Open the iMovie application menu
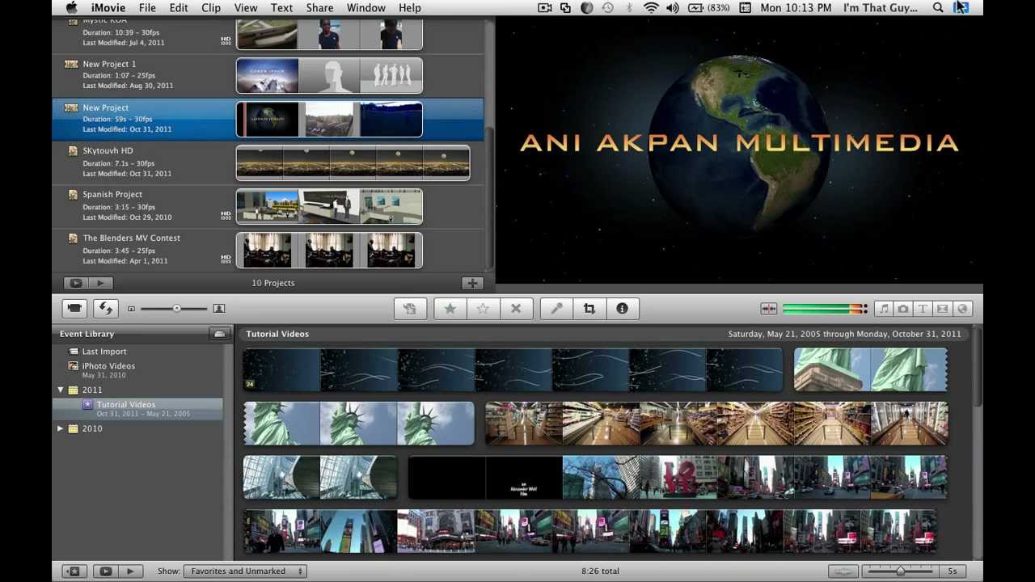1035x582 pixels. [x=108, y=8]
